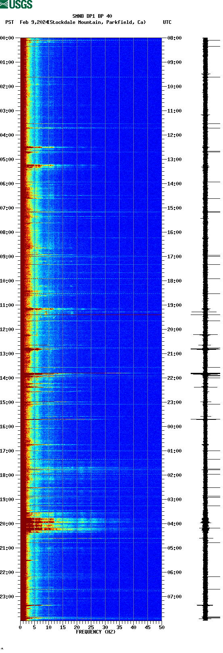Select the title text SMNB DP1 BP 40
Viewport: 223px width, 653px height.
click(92, 16)
